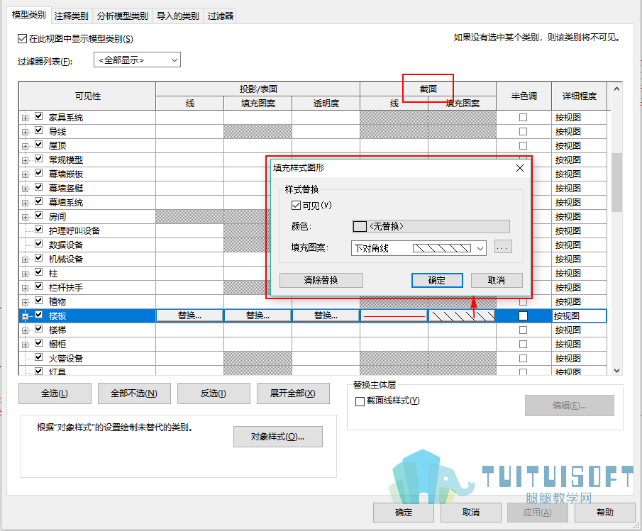Click the 全选 button
This screenshot has height=531, width=642.
[55, 393]
